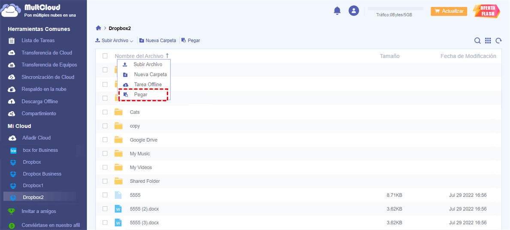Image resolution: width=510 pixels, height=230 pixels.
Task: Open the Shared Folder
Action: coord(145,181)
